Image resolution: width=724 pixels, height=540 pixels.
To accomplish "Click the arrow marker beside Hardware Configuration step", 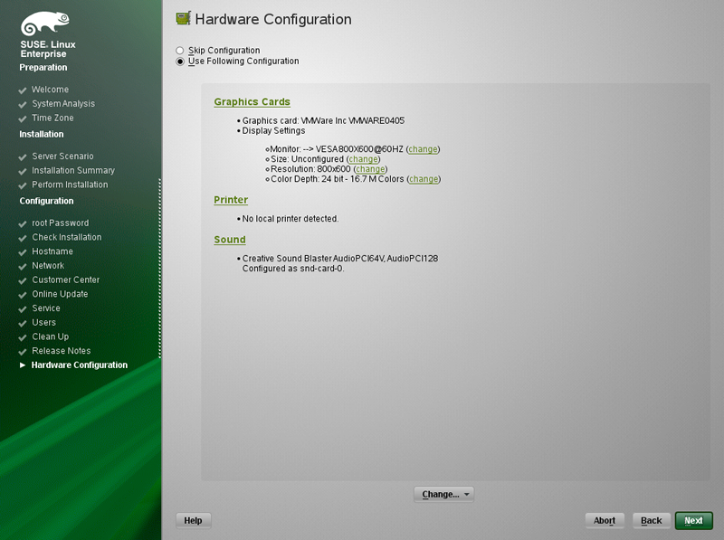I will [x=22, y=365].
